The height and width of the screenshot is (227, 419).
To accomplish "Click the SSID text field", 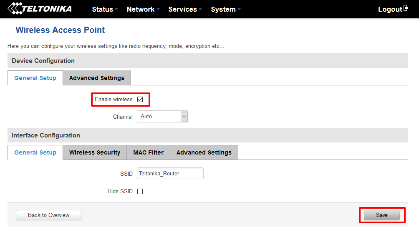I will (x=170, y=174).
